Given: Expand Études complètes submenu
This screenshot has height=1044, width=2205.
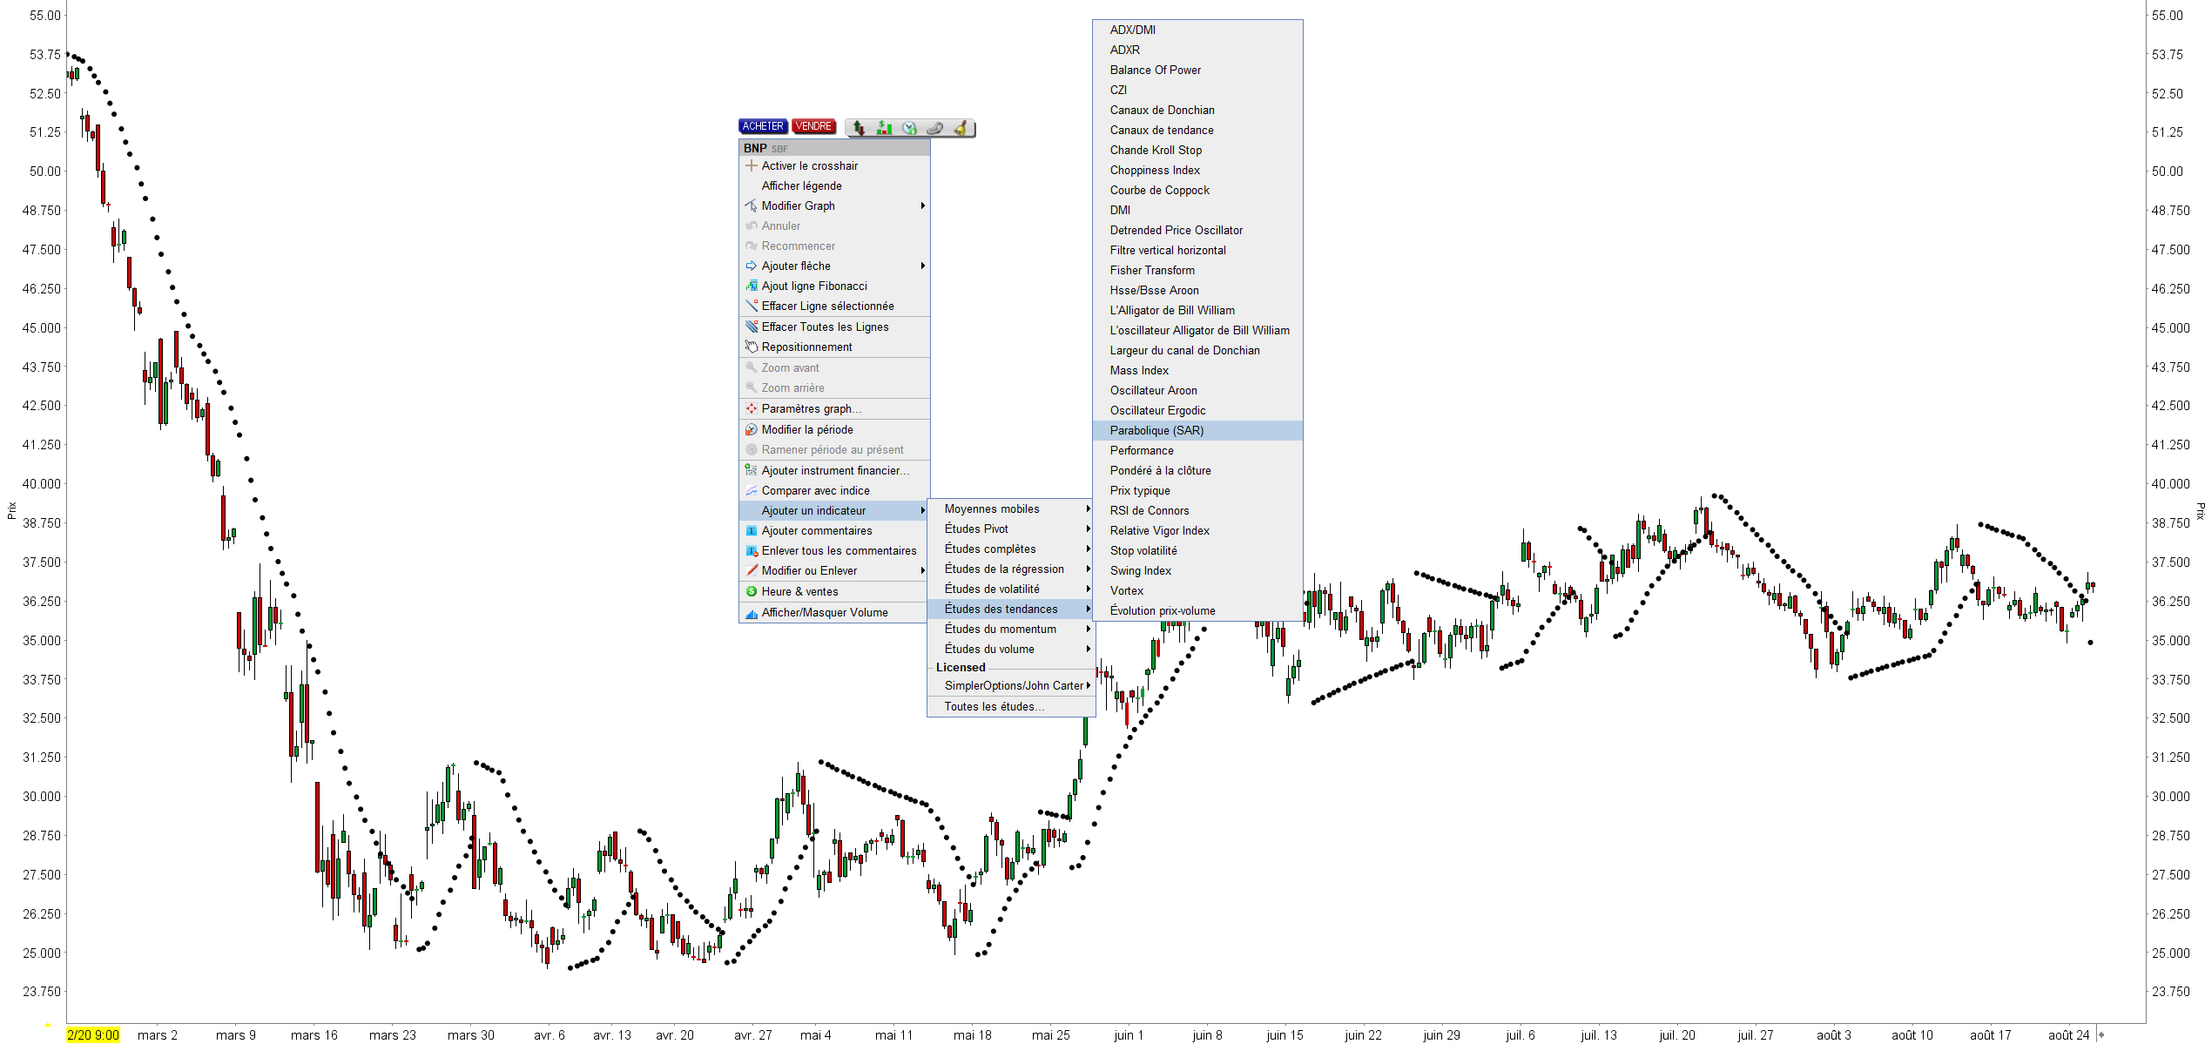Looking at the screenshot, I should (x=1010, y=549).
